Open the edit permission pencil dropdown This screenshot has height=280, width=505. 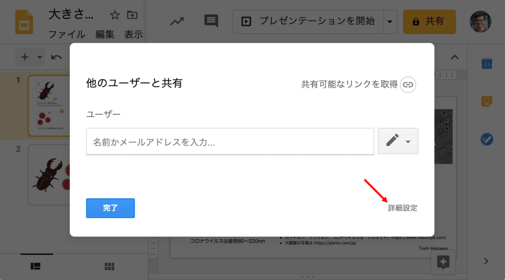(x=398, y=141)
